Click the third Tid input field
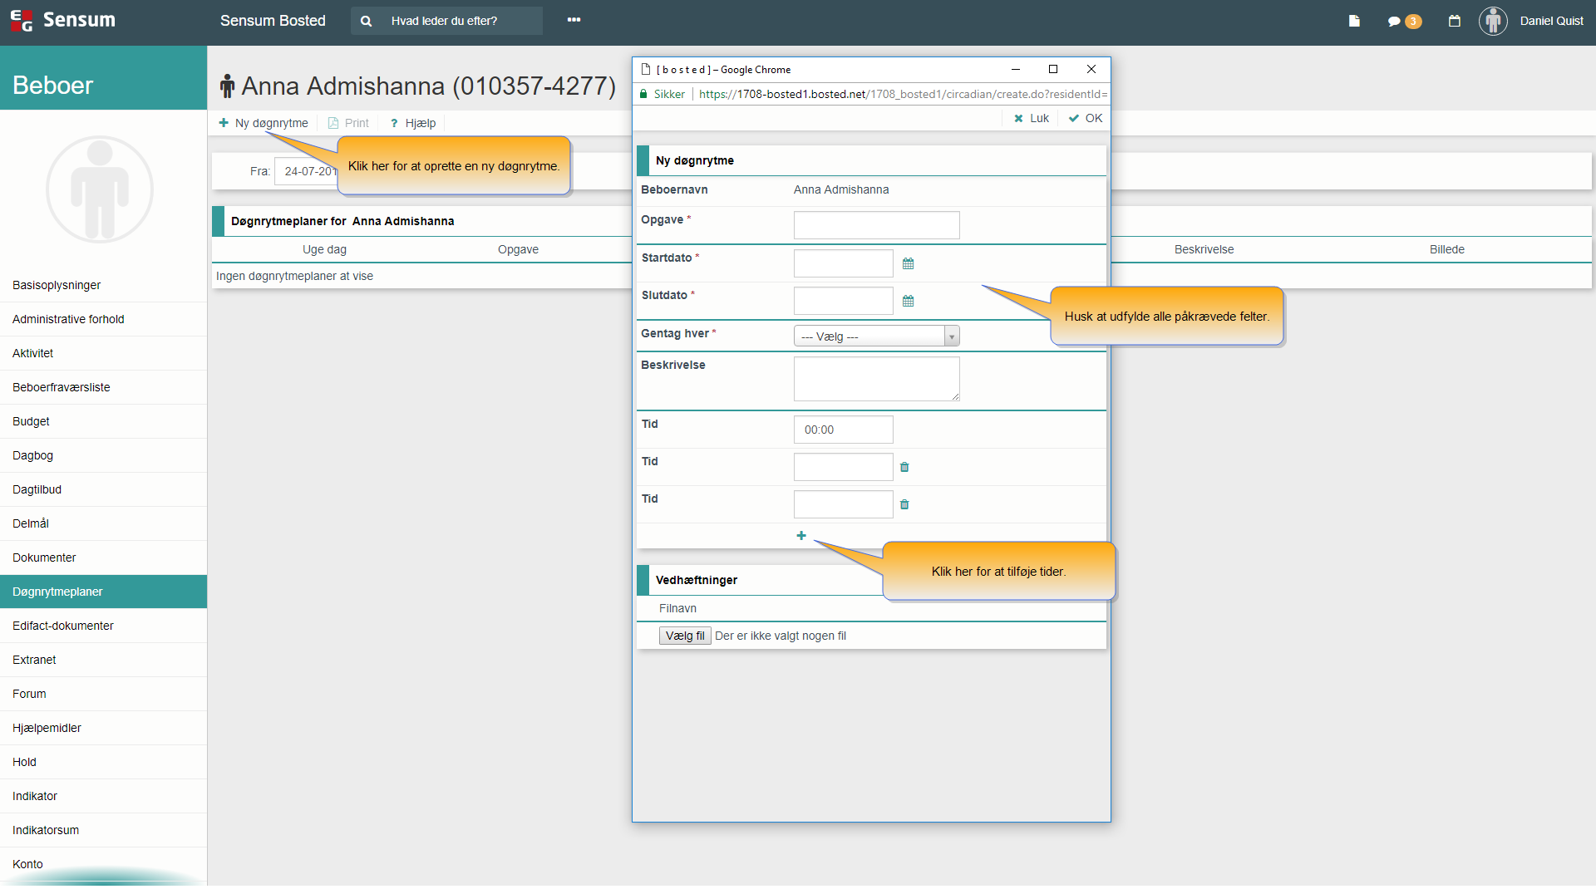Image resolution: width=1596 pixels, height=889 pixels. tap(843, 504)
